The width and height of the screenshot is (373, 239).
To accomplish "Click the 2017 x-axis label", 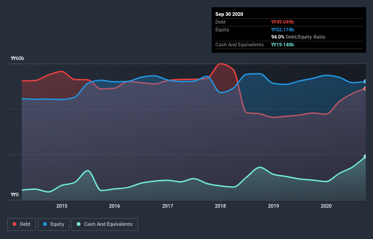I will pos(168,206).
